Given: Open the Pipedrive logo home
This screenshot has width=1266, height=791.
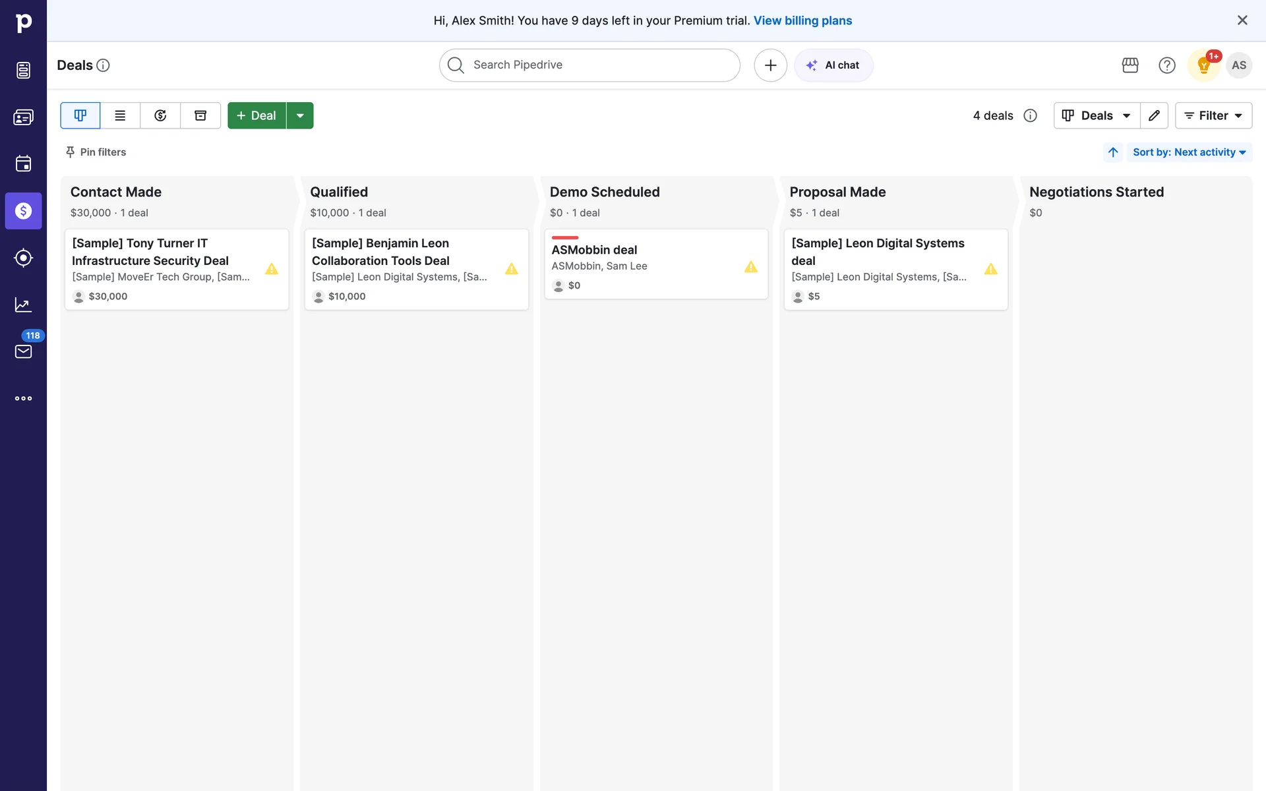Looking at the screenshot, I should point(23,23).
